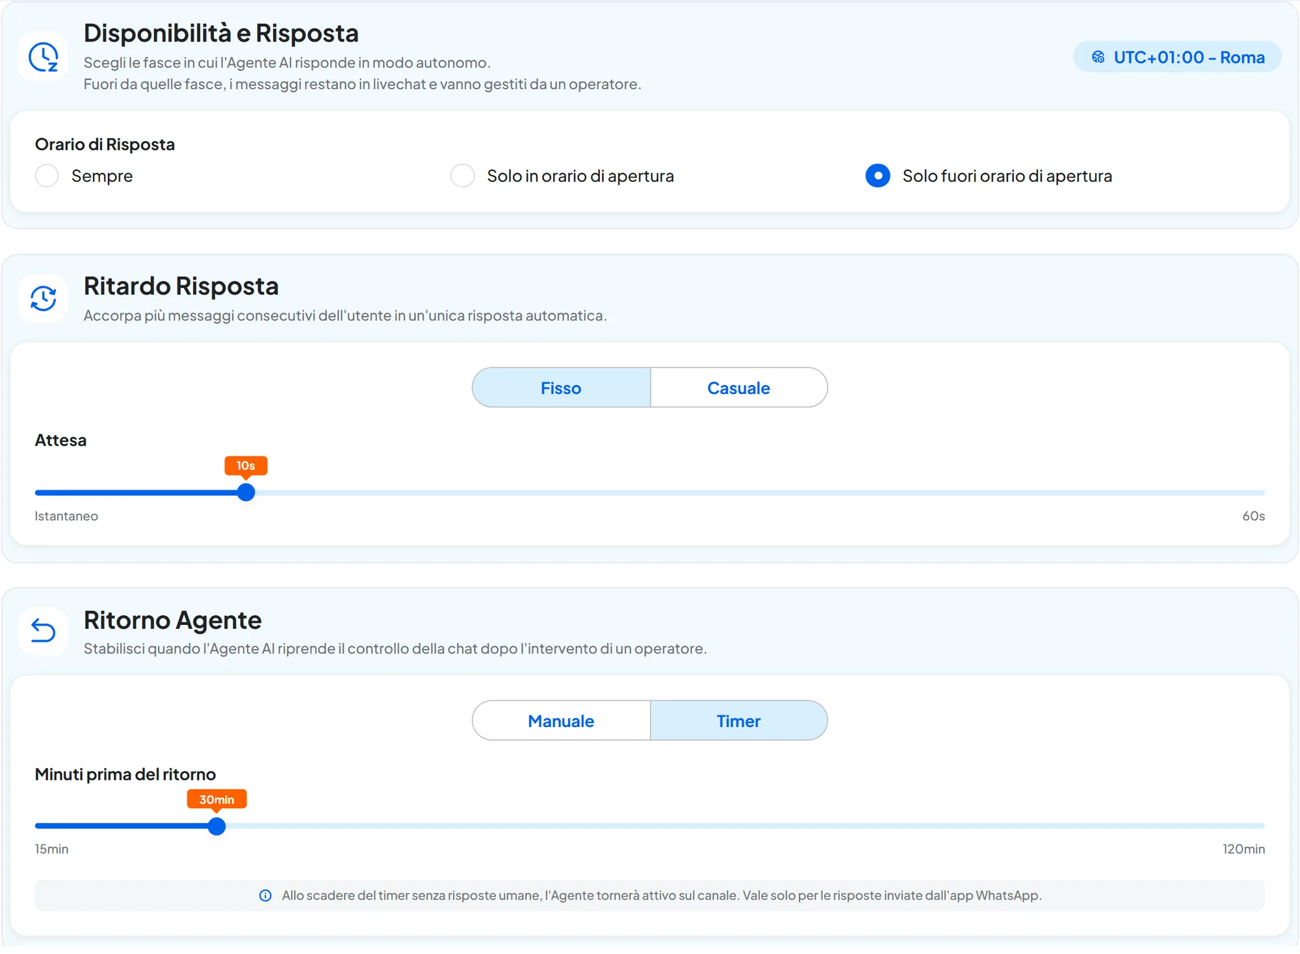Image resolution: width=1300 pixels, height=954 pixels.
Task: Select Solo fuori orario di apertura radio
Action: pyautogui.click(x=878, y=176)
